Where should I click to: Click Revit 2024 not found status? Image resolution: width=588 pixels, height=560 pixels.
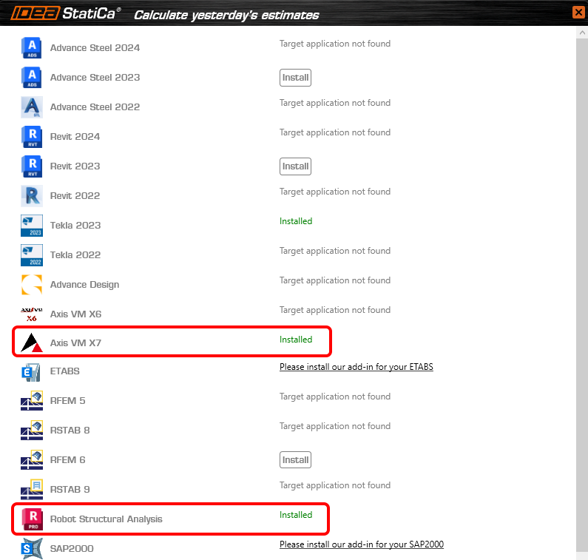(335, 132)
